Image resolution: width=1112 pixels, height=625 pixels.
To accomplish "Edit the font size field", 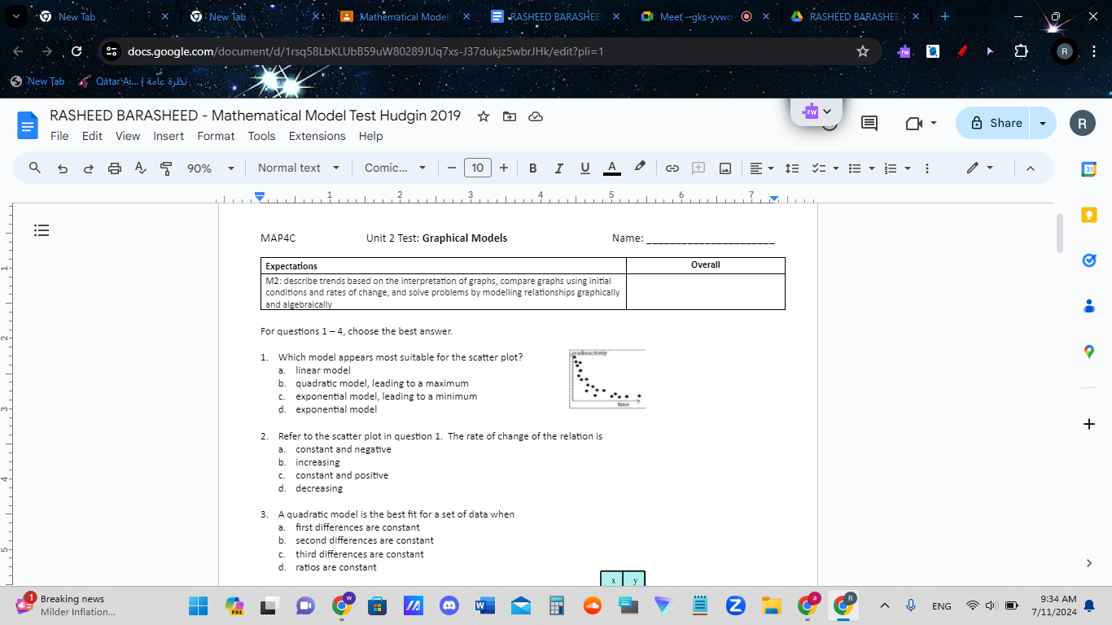I will (478, 168).
